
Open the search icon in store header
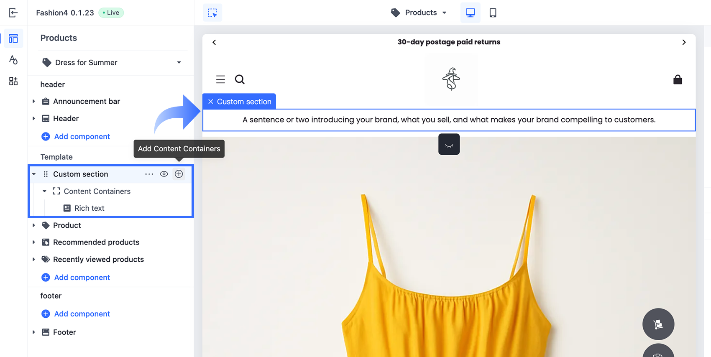[240, 79]
